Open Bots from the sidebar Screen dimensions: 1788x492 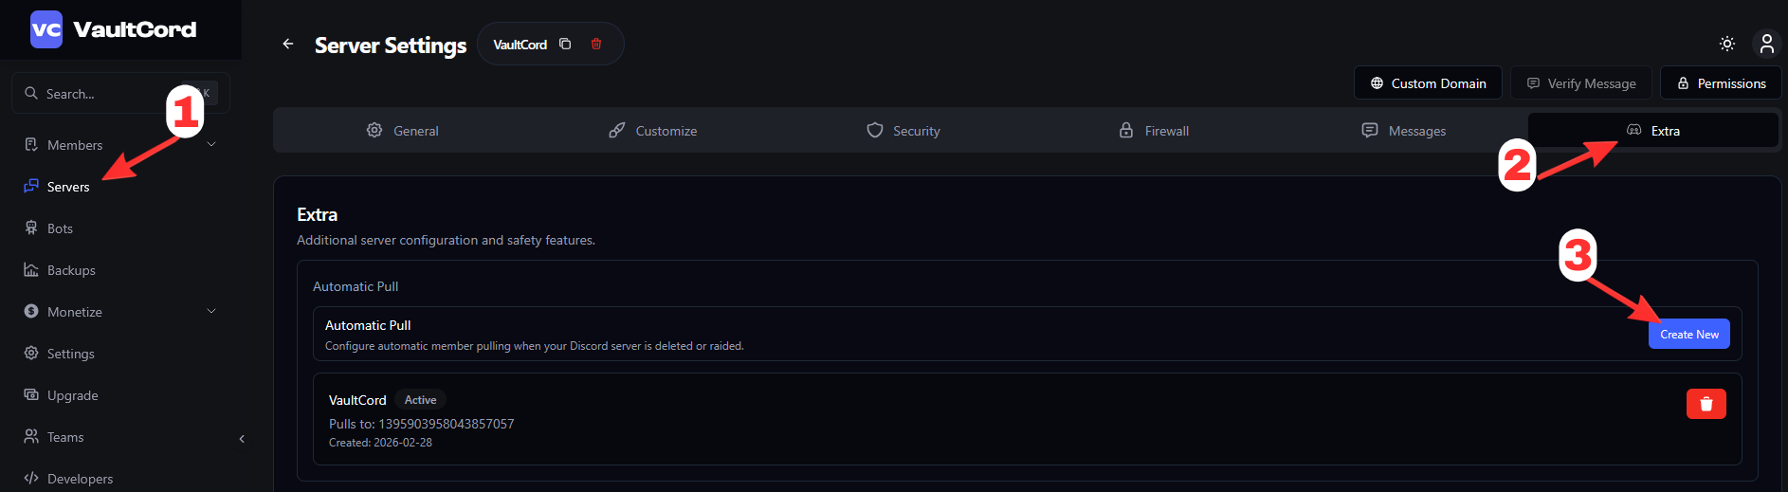(60, 228)
